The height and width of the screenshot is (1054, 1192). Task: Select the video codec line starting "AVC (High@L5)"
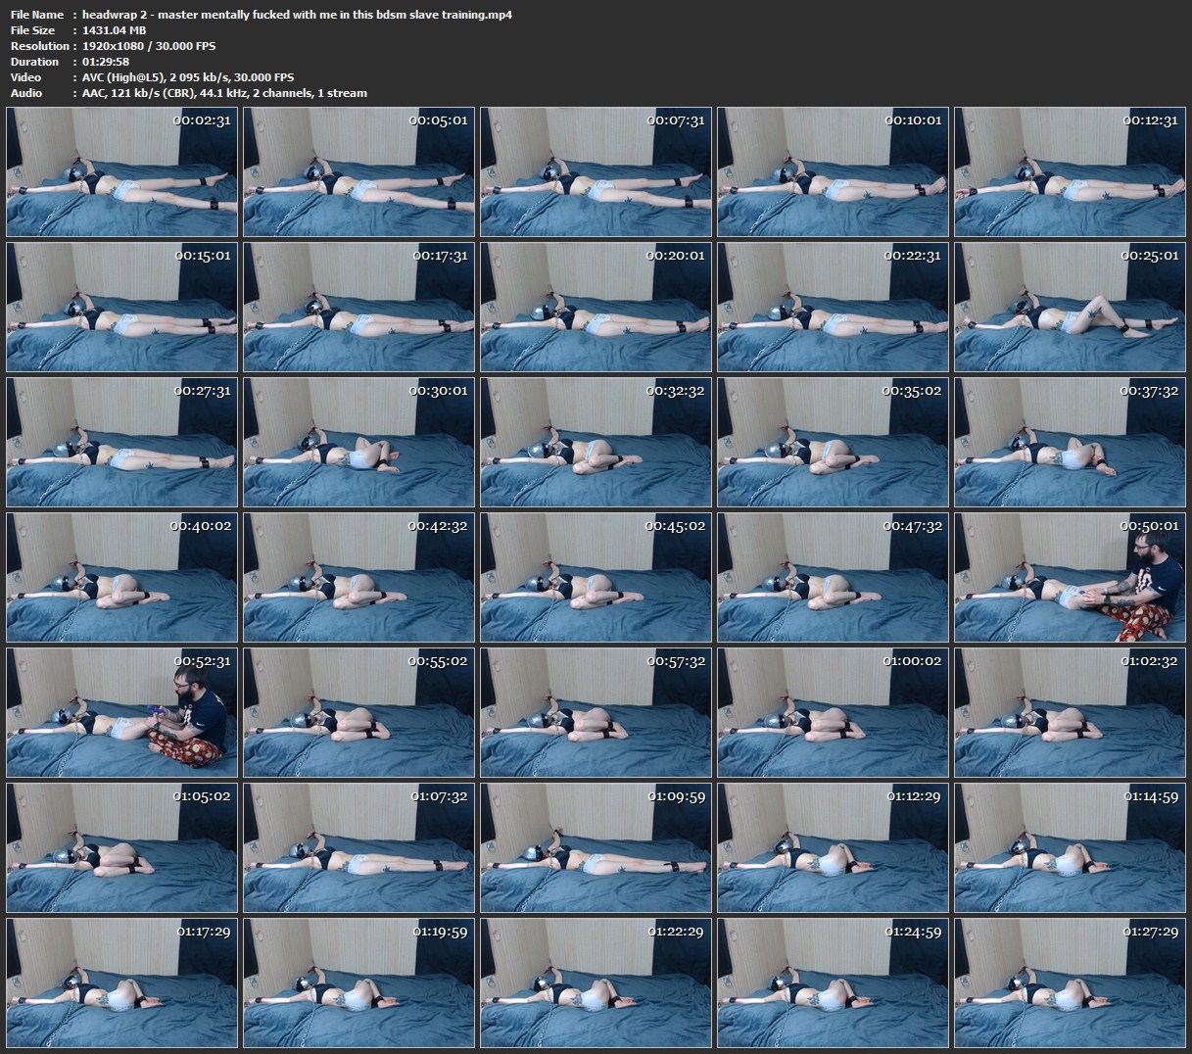[188, 77]
